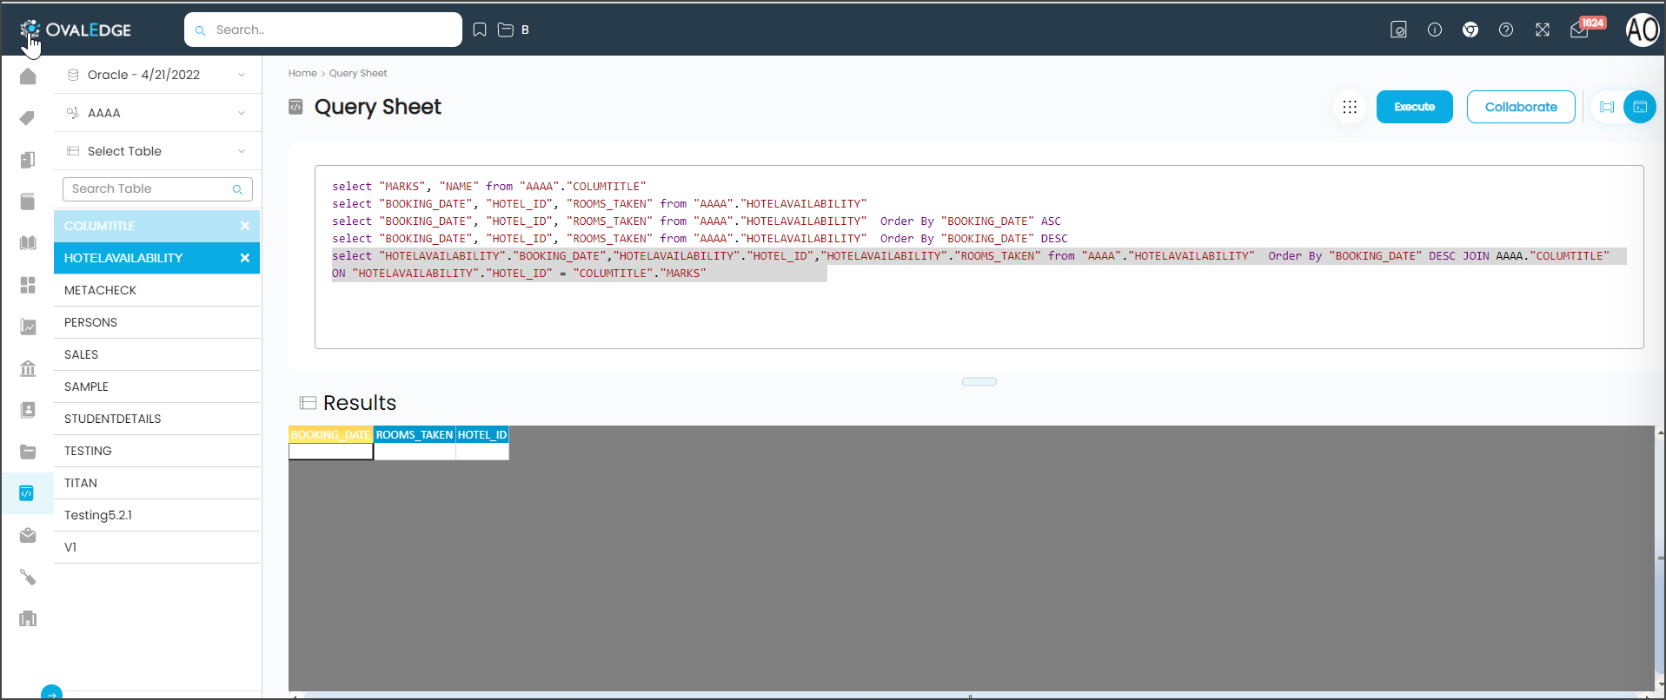Screen dimensions: 1666x700
Task: Select the Testing5.2.1 table
Action: pyautogui.click(x=157, y=515)
